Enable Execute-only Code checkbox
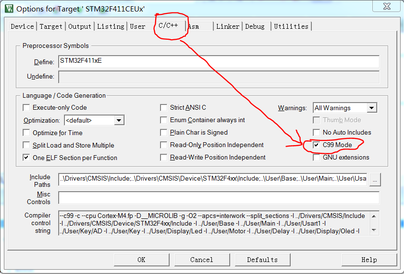This screenshot has width=404, height=274. point(26,107)
